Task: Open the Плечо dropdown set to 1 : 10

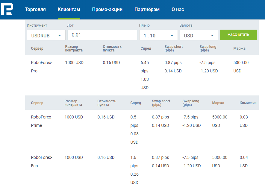Action: click(158, 35)
